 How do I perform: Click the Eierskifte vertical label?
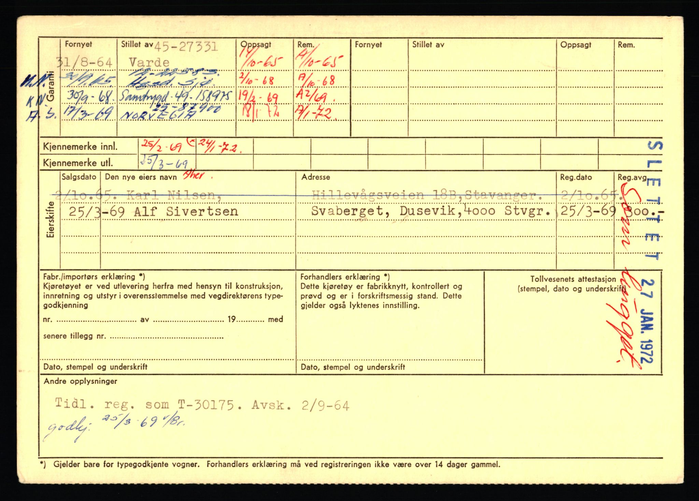(51, 219)
